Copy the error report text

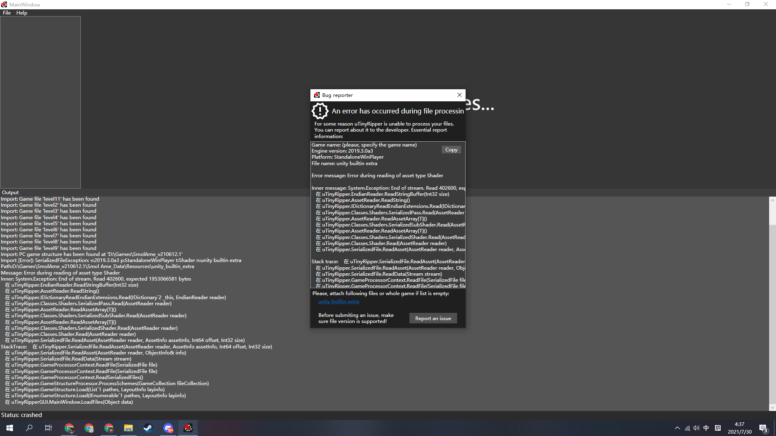451,150
